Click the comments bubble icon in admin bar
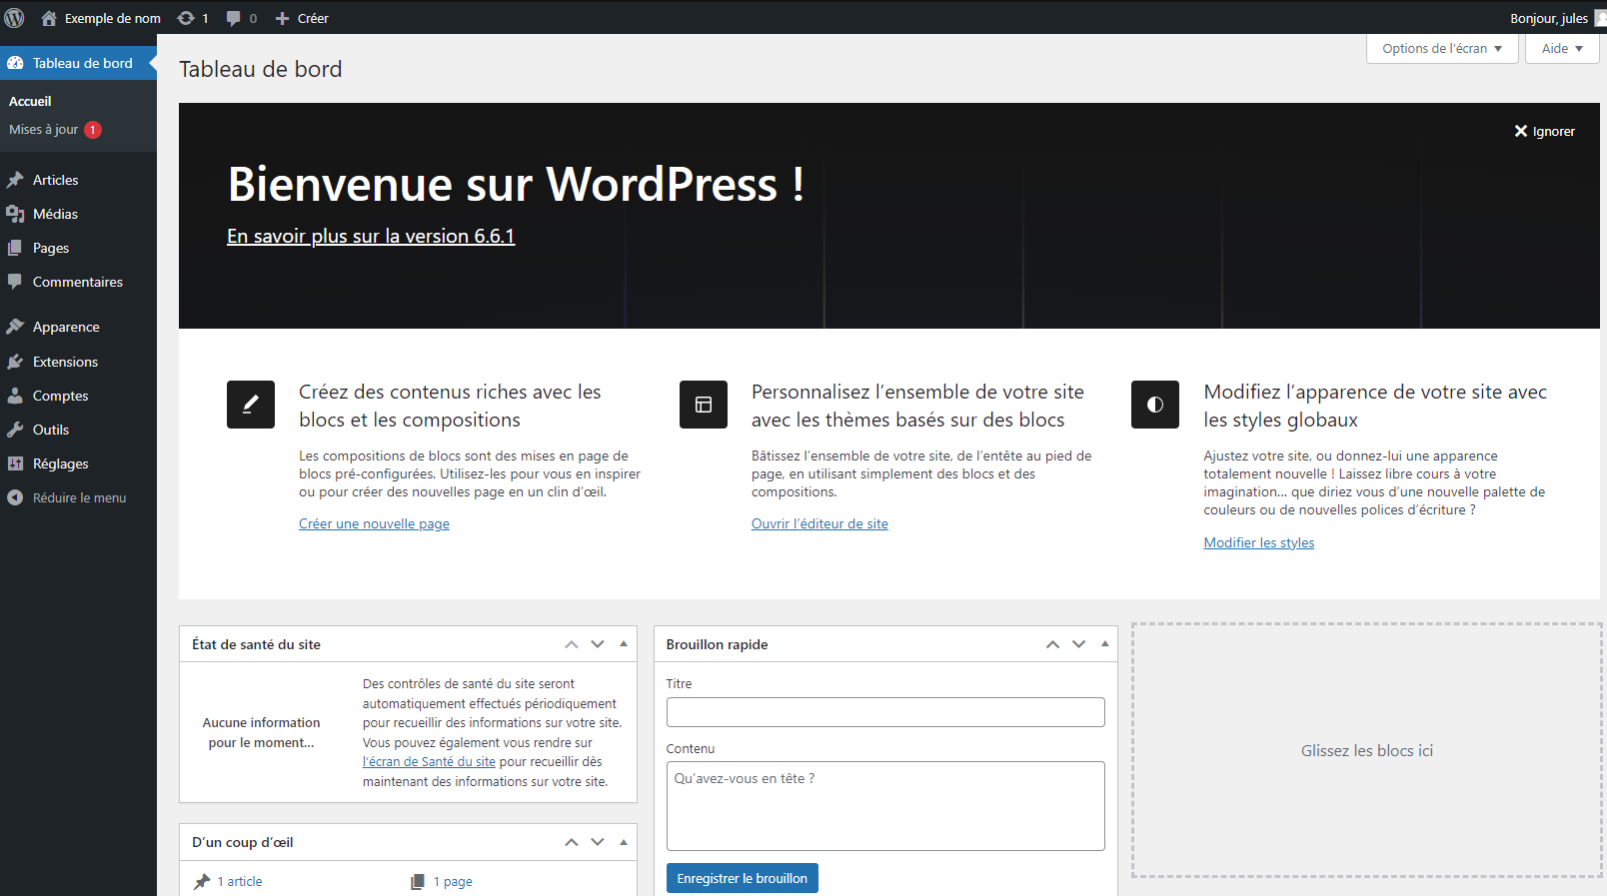 [x=234, y=18]
